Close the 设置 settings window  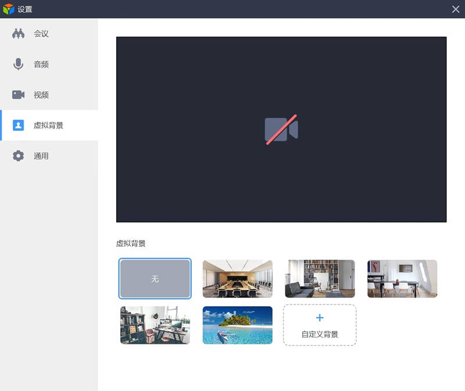coord(456,9)
